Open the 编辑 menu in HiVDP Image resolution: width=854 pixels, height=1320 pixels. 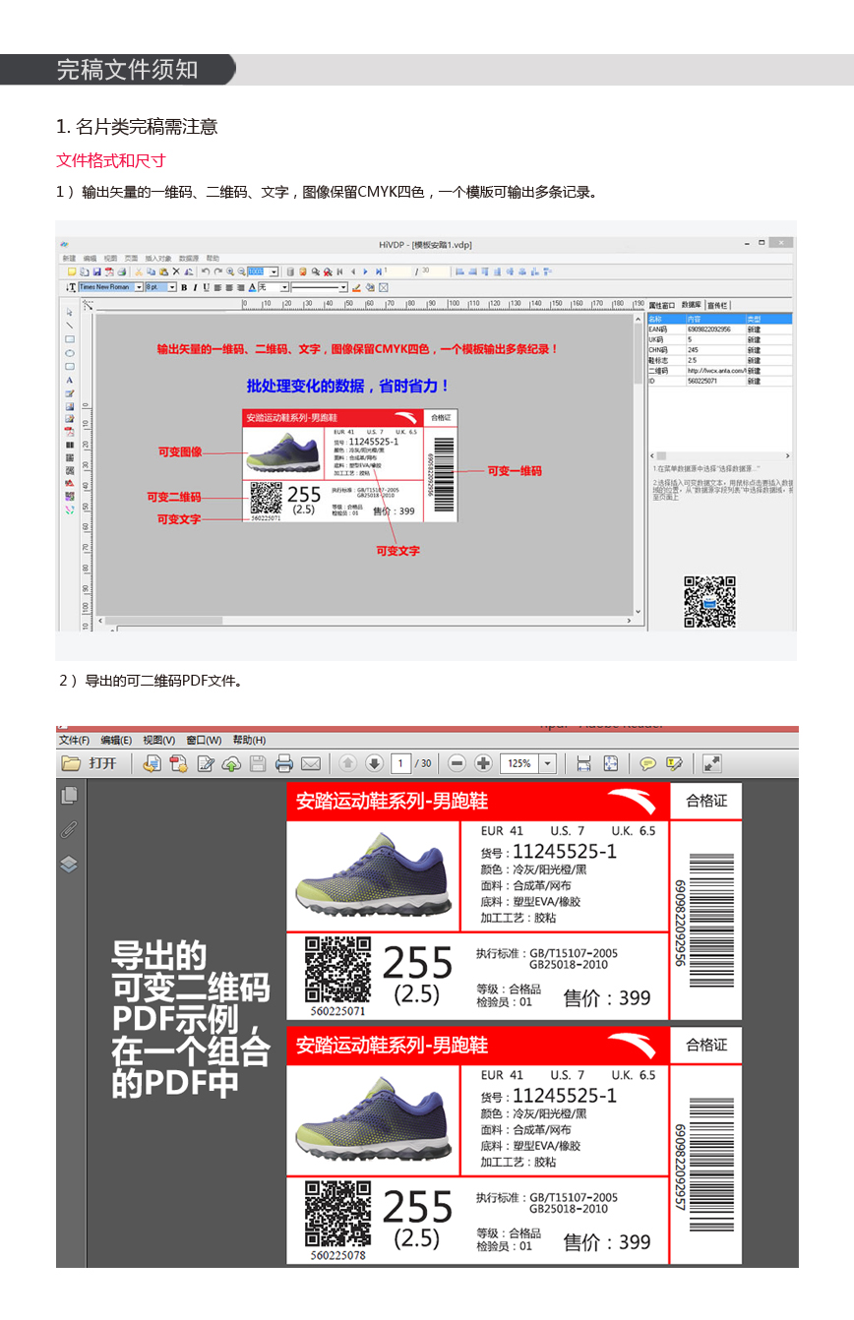(91, 258)
